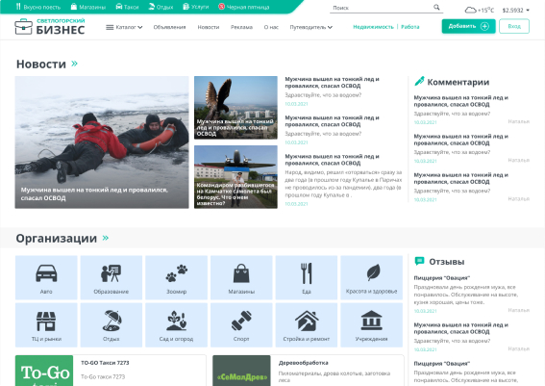Screen dimensions: 545x386
Task: Open the Образование teacher icon
Action: point(111,273)
